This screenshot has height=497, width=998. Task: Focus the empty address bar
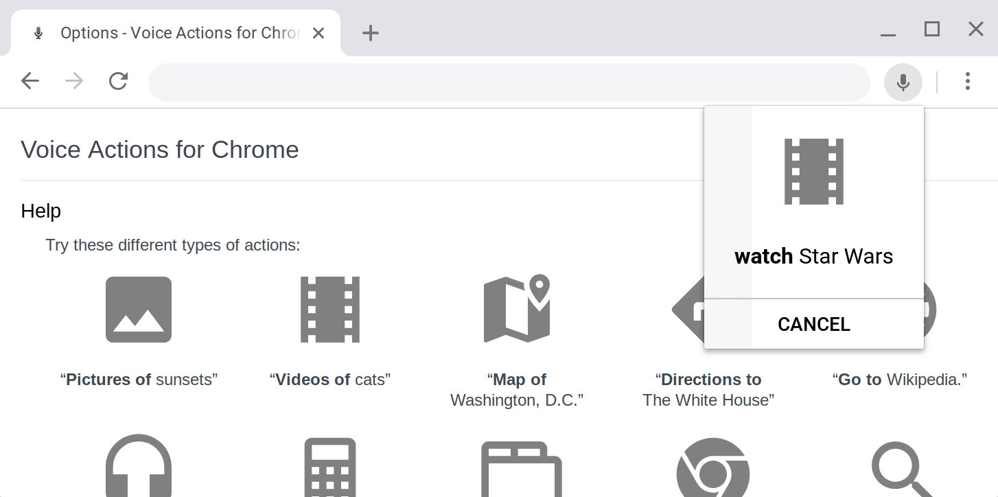click(509, 82)
